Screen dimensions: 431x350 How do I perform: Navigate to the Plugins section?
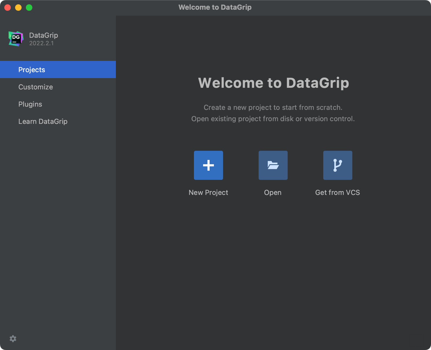click(30, 104)
